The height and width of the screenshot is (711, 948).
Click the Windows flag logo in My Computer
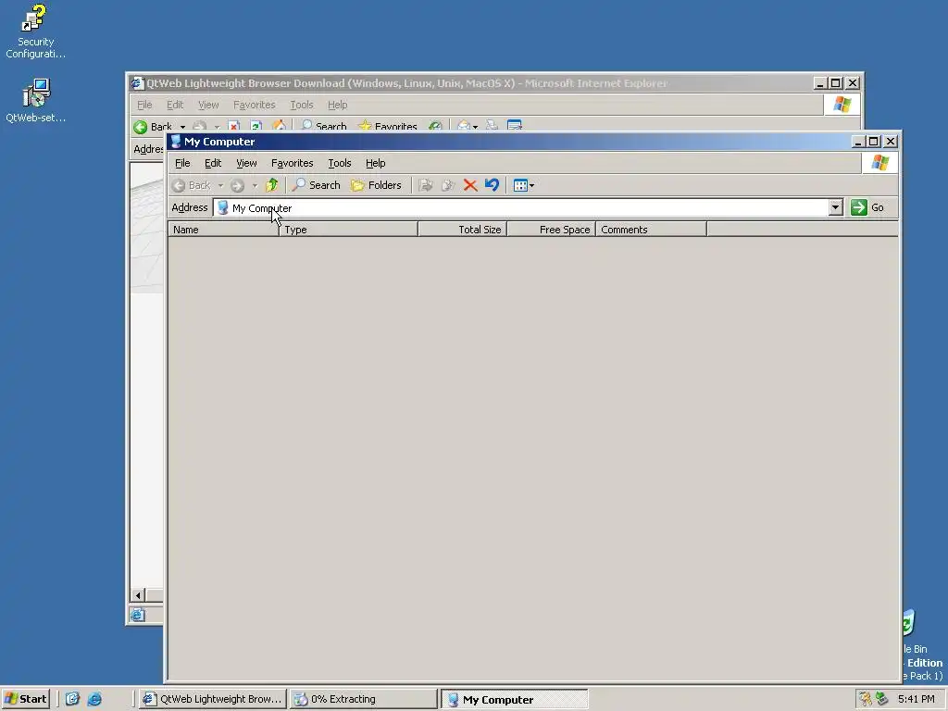[x=879, y=163]
